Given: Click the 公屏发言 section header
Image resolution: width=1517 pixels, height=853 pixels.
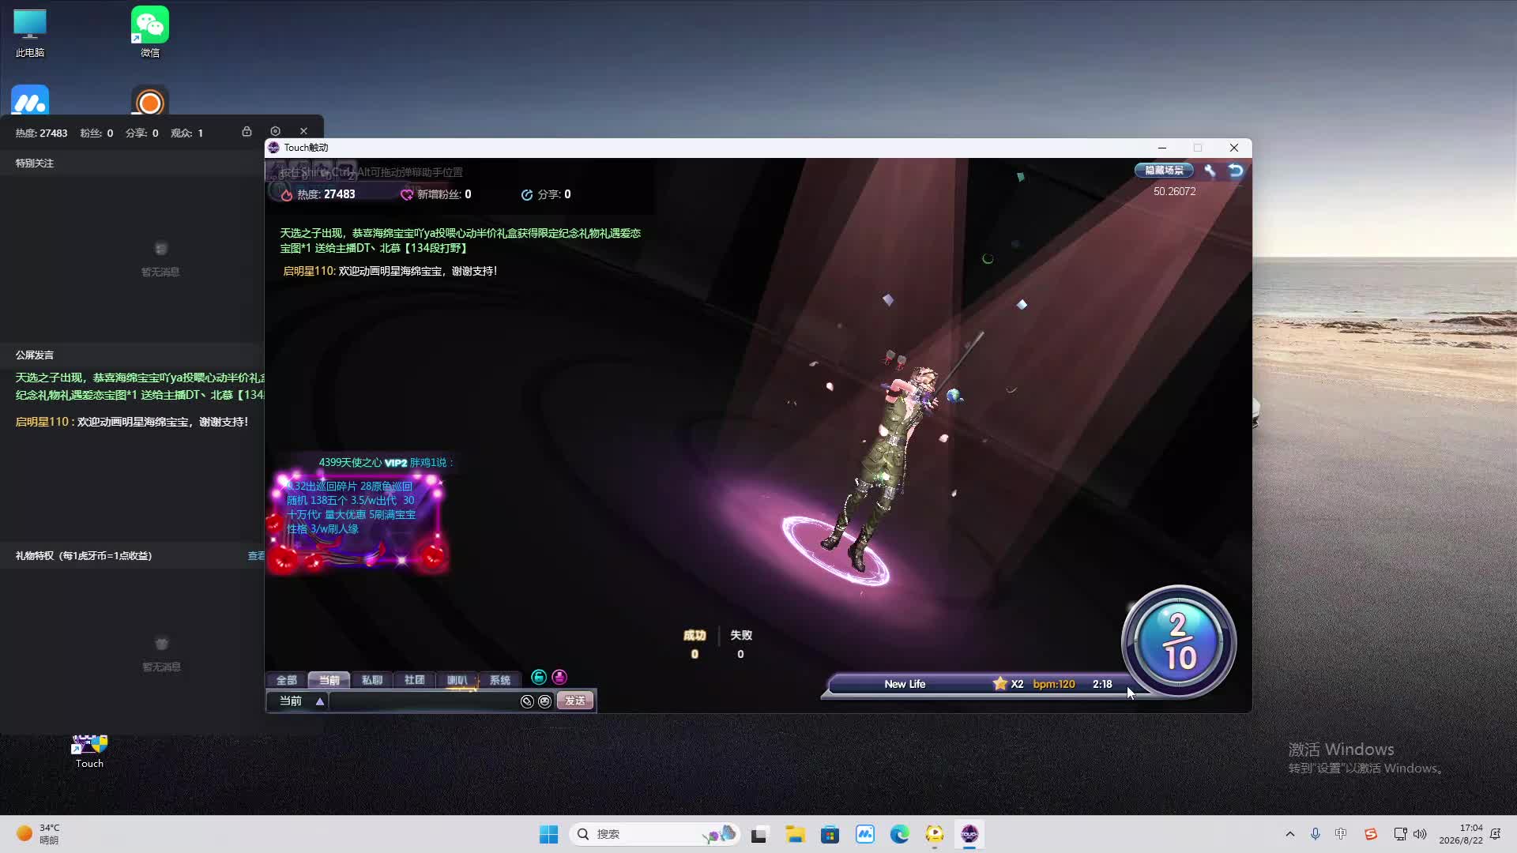Looking at the screenshot, I should click(35, 355).
